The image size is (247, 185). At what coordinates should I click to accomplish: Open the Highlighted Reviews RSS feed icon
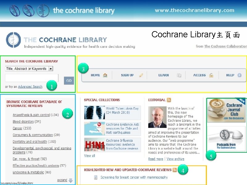[x=174, y=170]
